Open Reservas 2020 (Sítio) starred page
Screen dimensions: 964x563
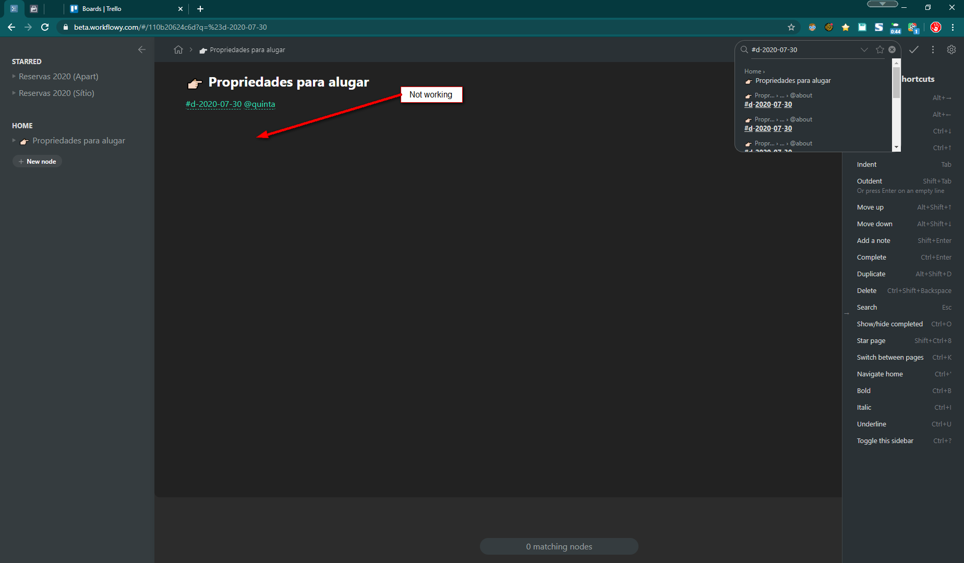pyautogui.click(x=56, y=93)
